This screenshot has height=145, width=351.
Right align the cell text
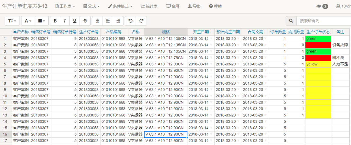pos(118,21)
